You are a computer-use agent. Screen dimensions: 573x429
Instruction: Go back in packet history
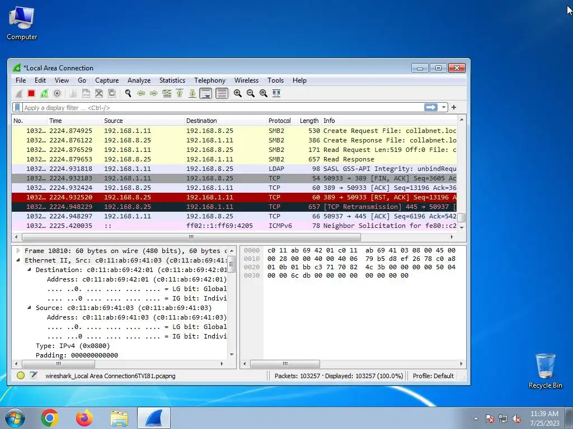[x=140, y=93]
